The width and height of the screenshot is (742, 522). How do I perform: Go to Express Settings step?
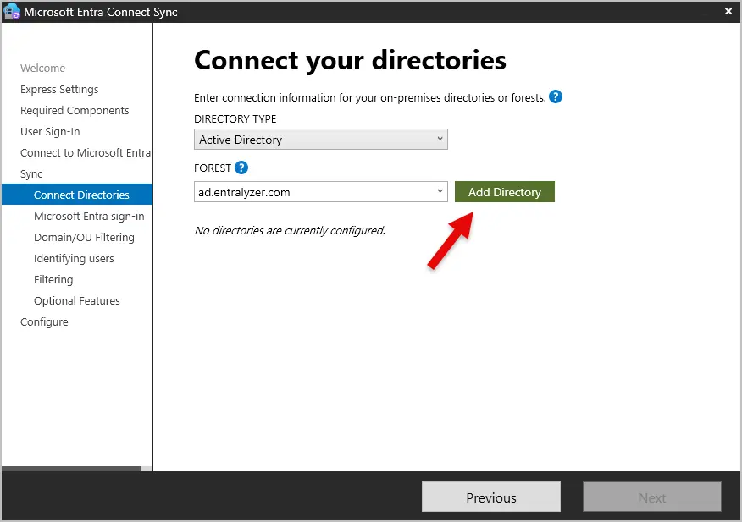(59, 90)
